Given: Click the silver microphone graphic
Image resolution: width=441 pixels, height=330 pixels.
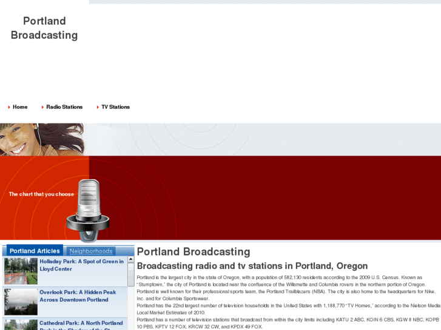Looking at the screenshot, I should point(88,211).
